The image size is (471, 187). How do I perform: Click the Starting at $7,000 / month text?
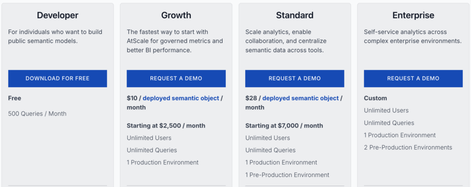pyautogui.click(x=284, y=125)
